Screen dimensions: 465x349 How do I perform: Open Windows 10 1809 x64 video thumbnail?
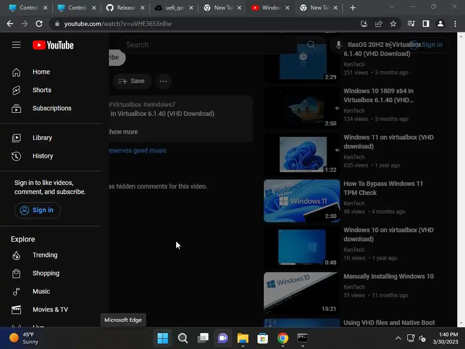click(302, 108)
